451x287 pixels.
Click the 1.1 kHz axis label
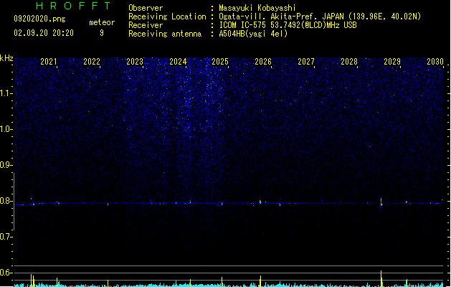coord(6,93)
